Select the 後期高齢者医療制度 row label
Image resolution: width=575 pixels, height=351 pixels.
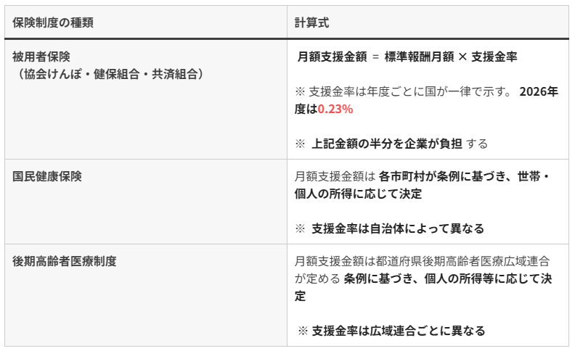click(64, 262)
